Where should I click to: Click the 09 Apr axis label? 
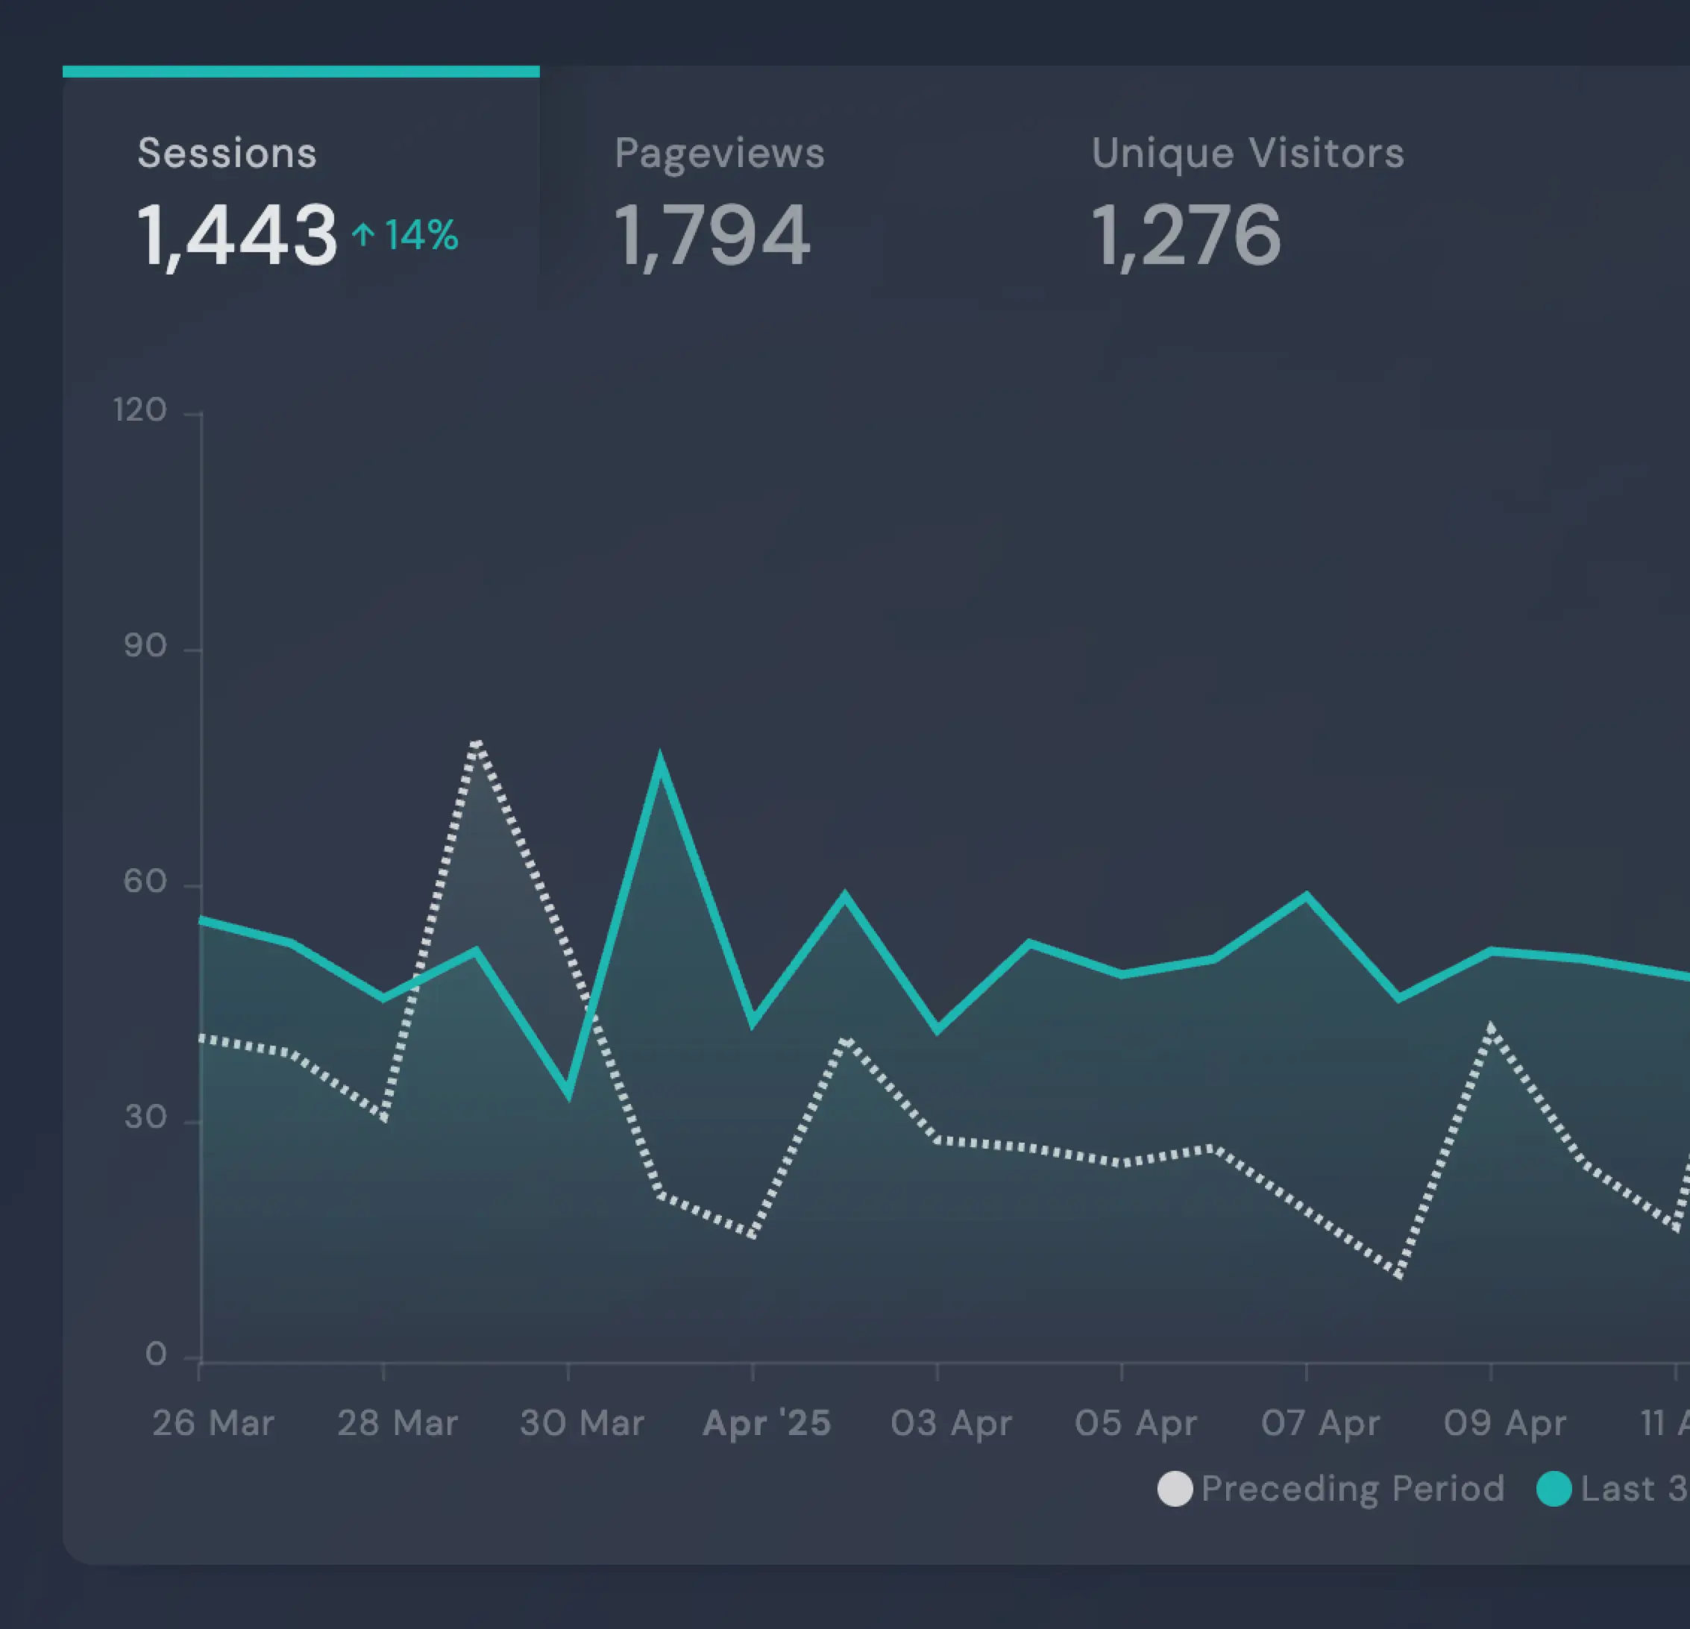pos(1504,1423)
